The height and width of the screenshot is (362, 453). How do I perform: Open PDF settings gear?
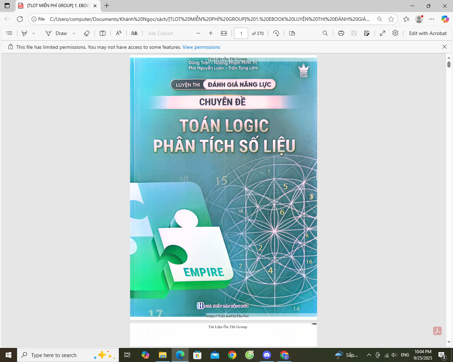[395, 33]
